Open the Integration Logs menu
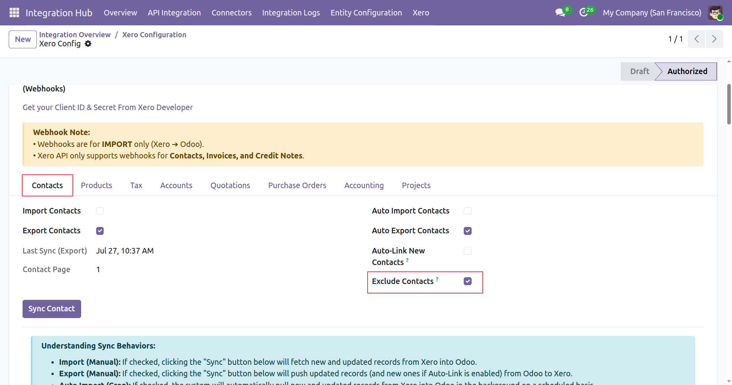This screenshot has height=385, width=732. [291, 13]
